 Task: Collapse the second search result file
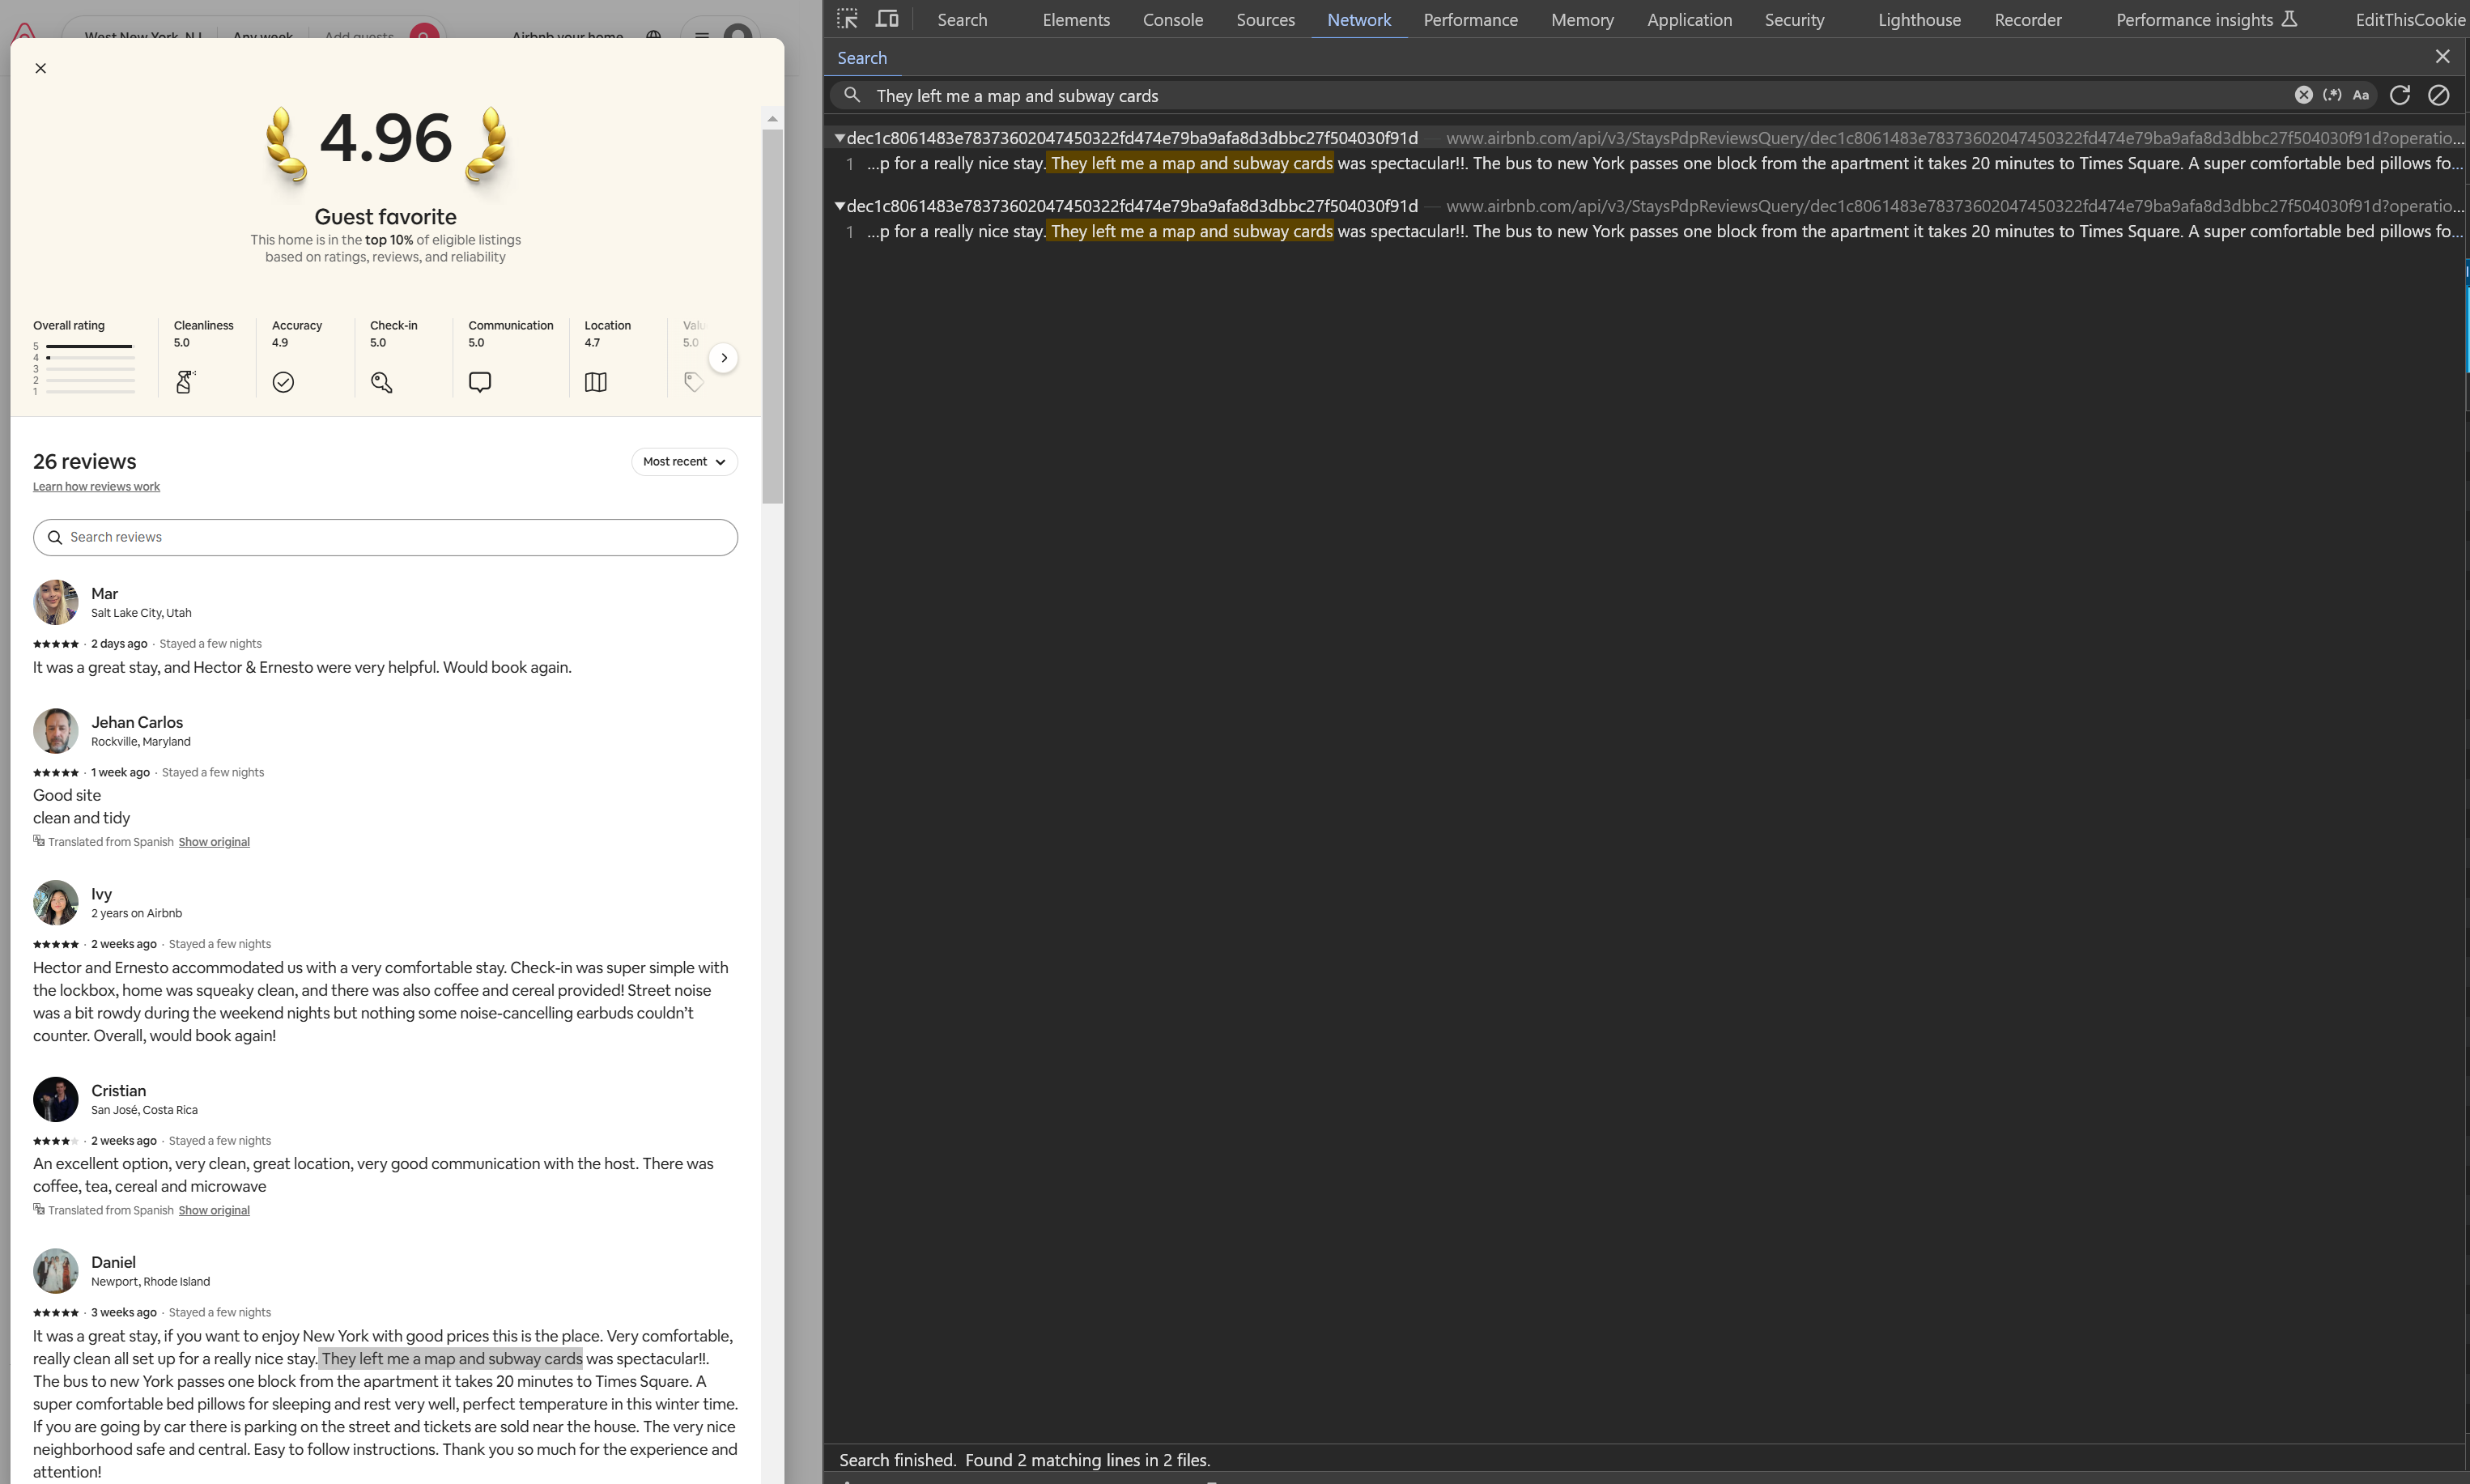coord(841,206)
